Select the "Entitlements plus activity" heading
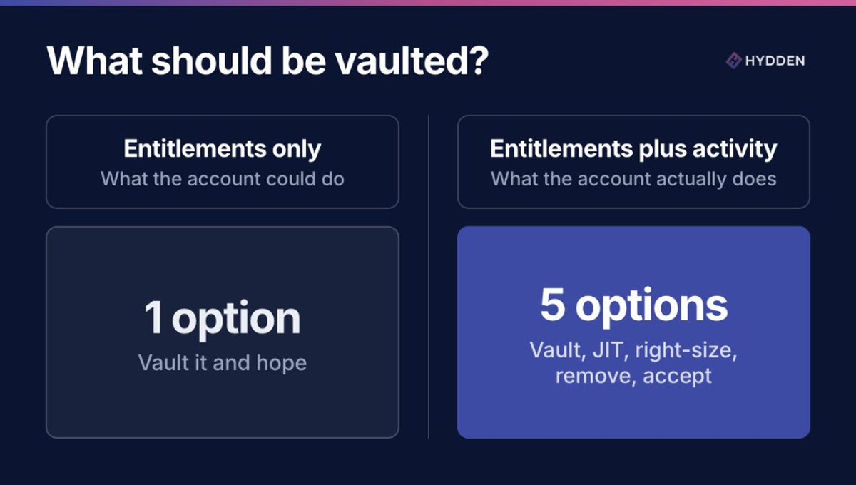Viewport: 856px width, 485px height. [633, 149]
